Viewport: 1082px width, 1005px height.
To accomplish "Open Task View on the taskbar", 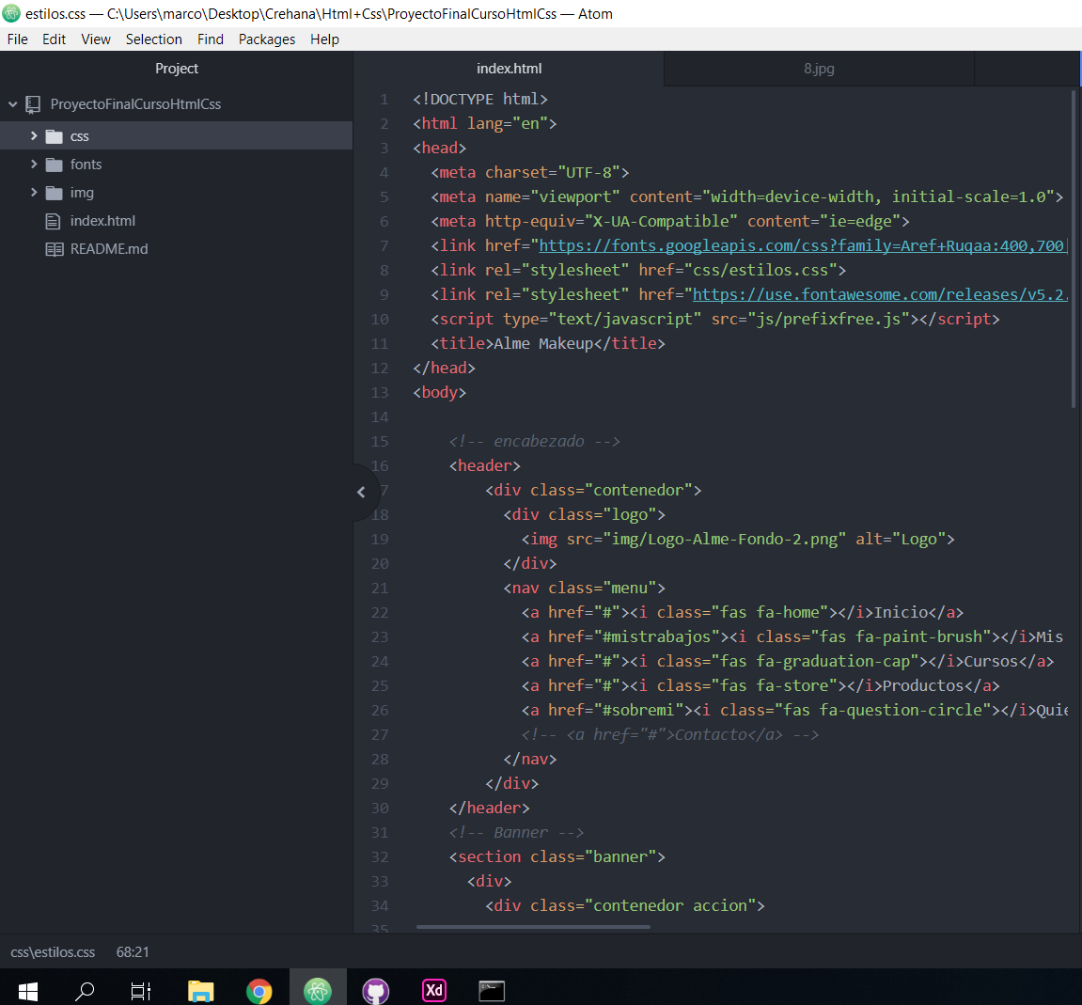I will pyautogui.click(x=141, y=992).
